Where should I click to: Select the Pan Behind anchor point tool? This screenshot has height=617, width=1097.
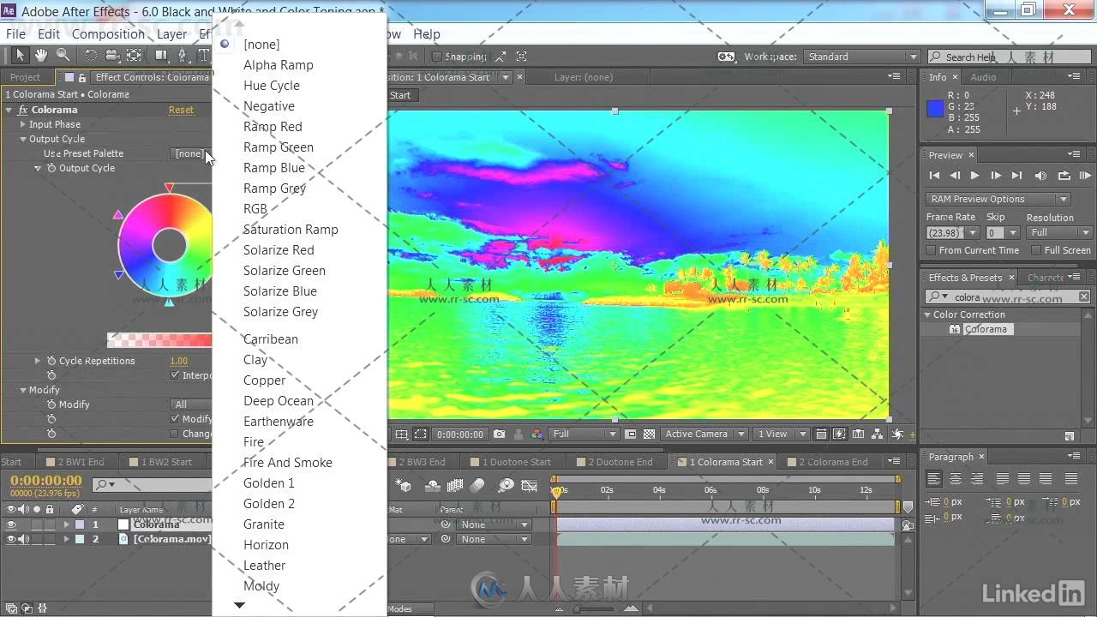pos(135,56)
